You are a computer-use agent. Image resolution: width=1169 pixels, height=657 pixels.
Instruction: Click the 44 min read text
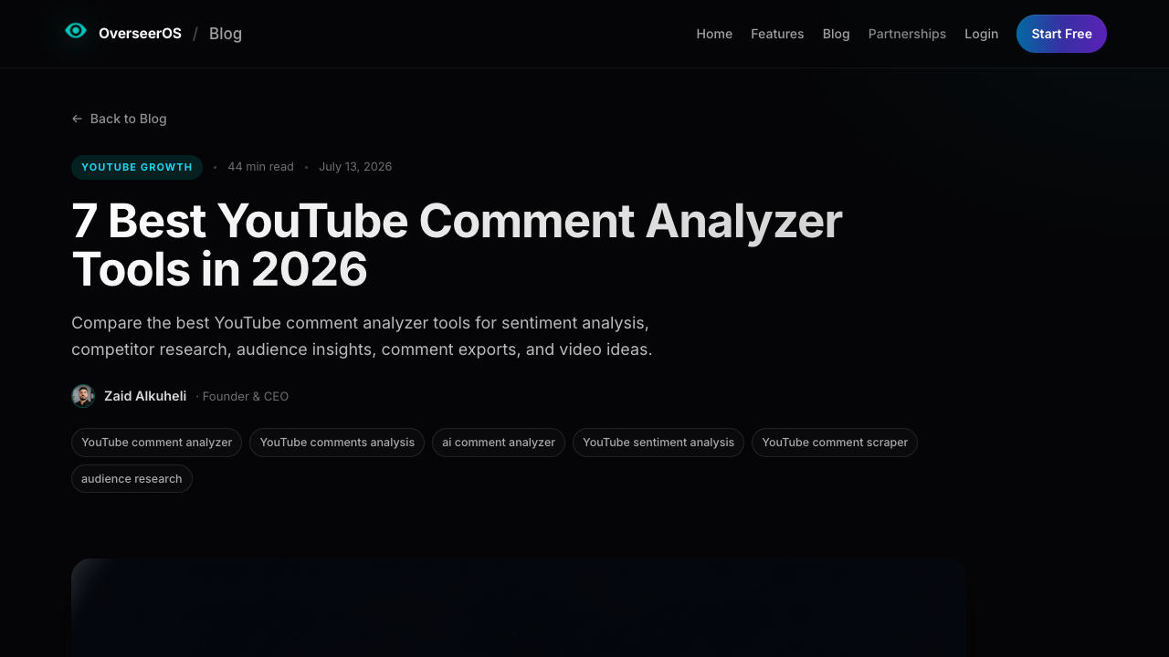click(260, 167)
